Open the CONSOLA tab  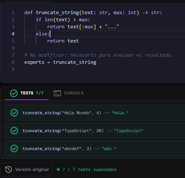tap(68, 93)
